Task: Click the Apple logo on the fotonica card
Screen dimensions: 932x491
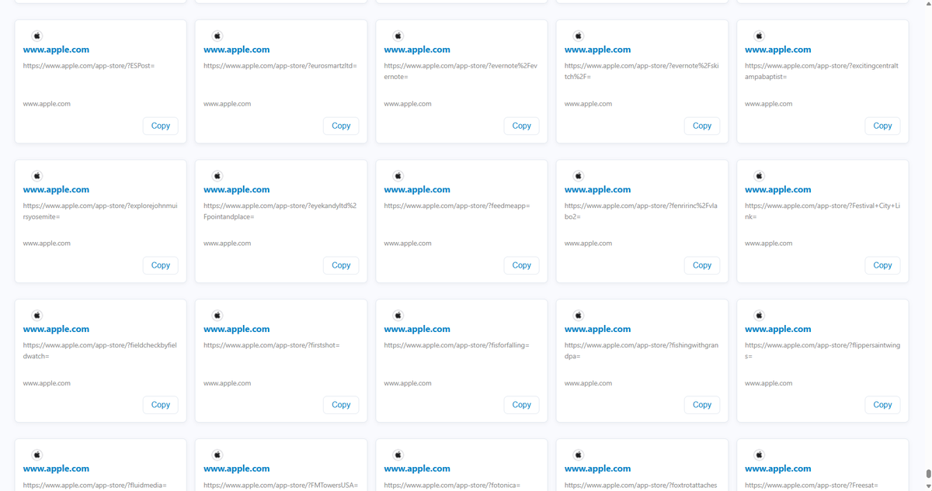Action: tap(398, 455)
